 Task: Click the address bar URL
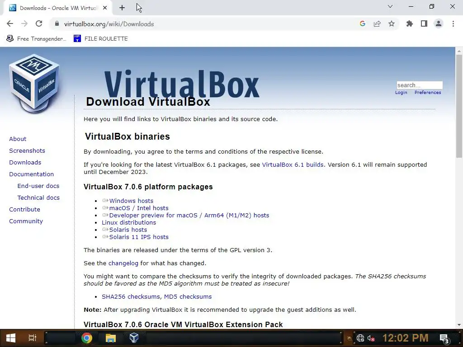pyautogui.click(x=109, y=24)
